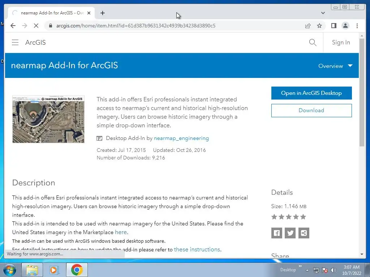This screenshot has height=277, width=370.
Task: Click the network tray icon
Action: (316, 270)
